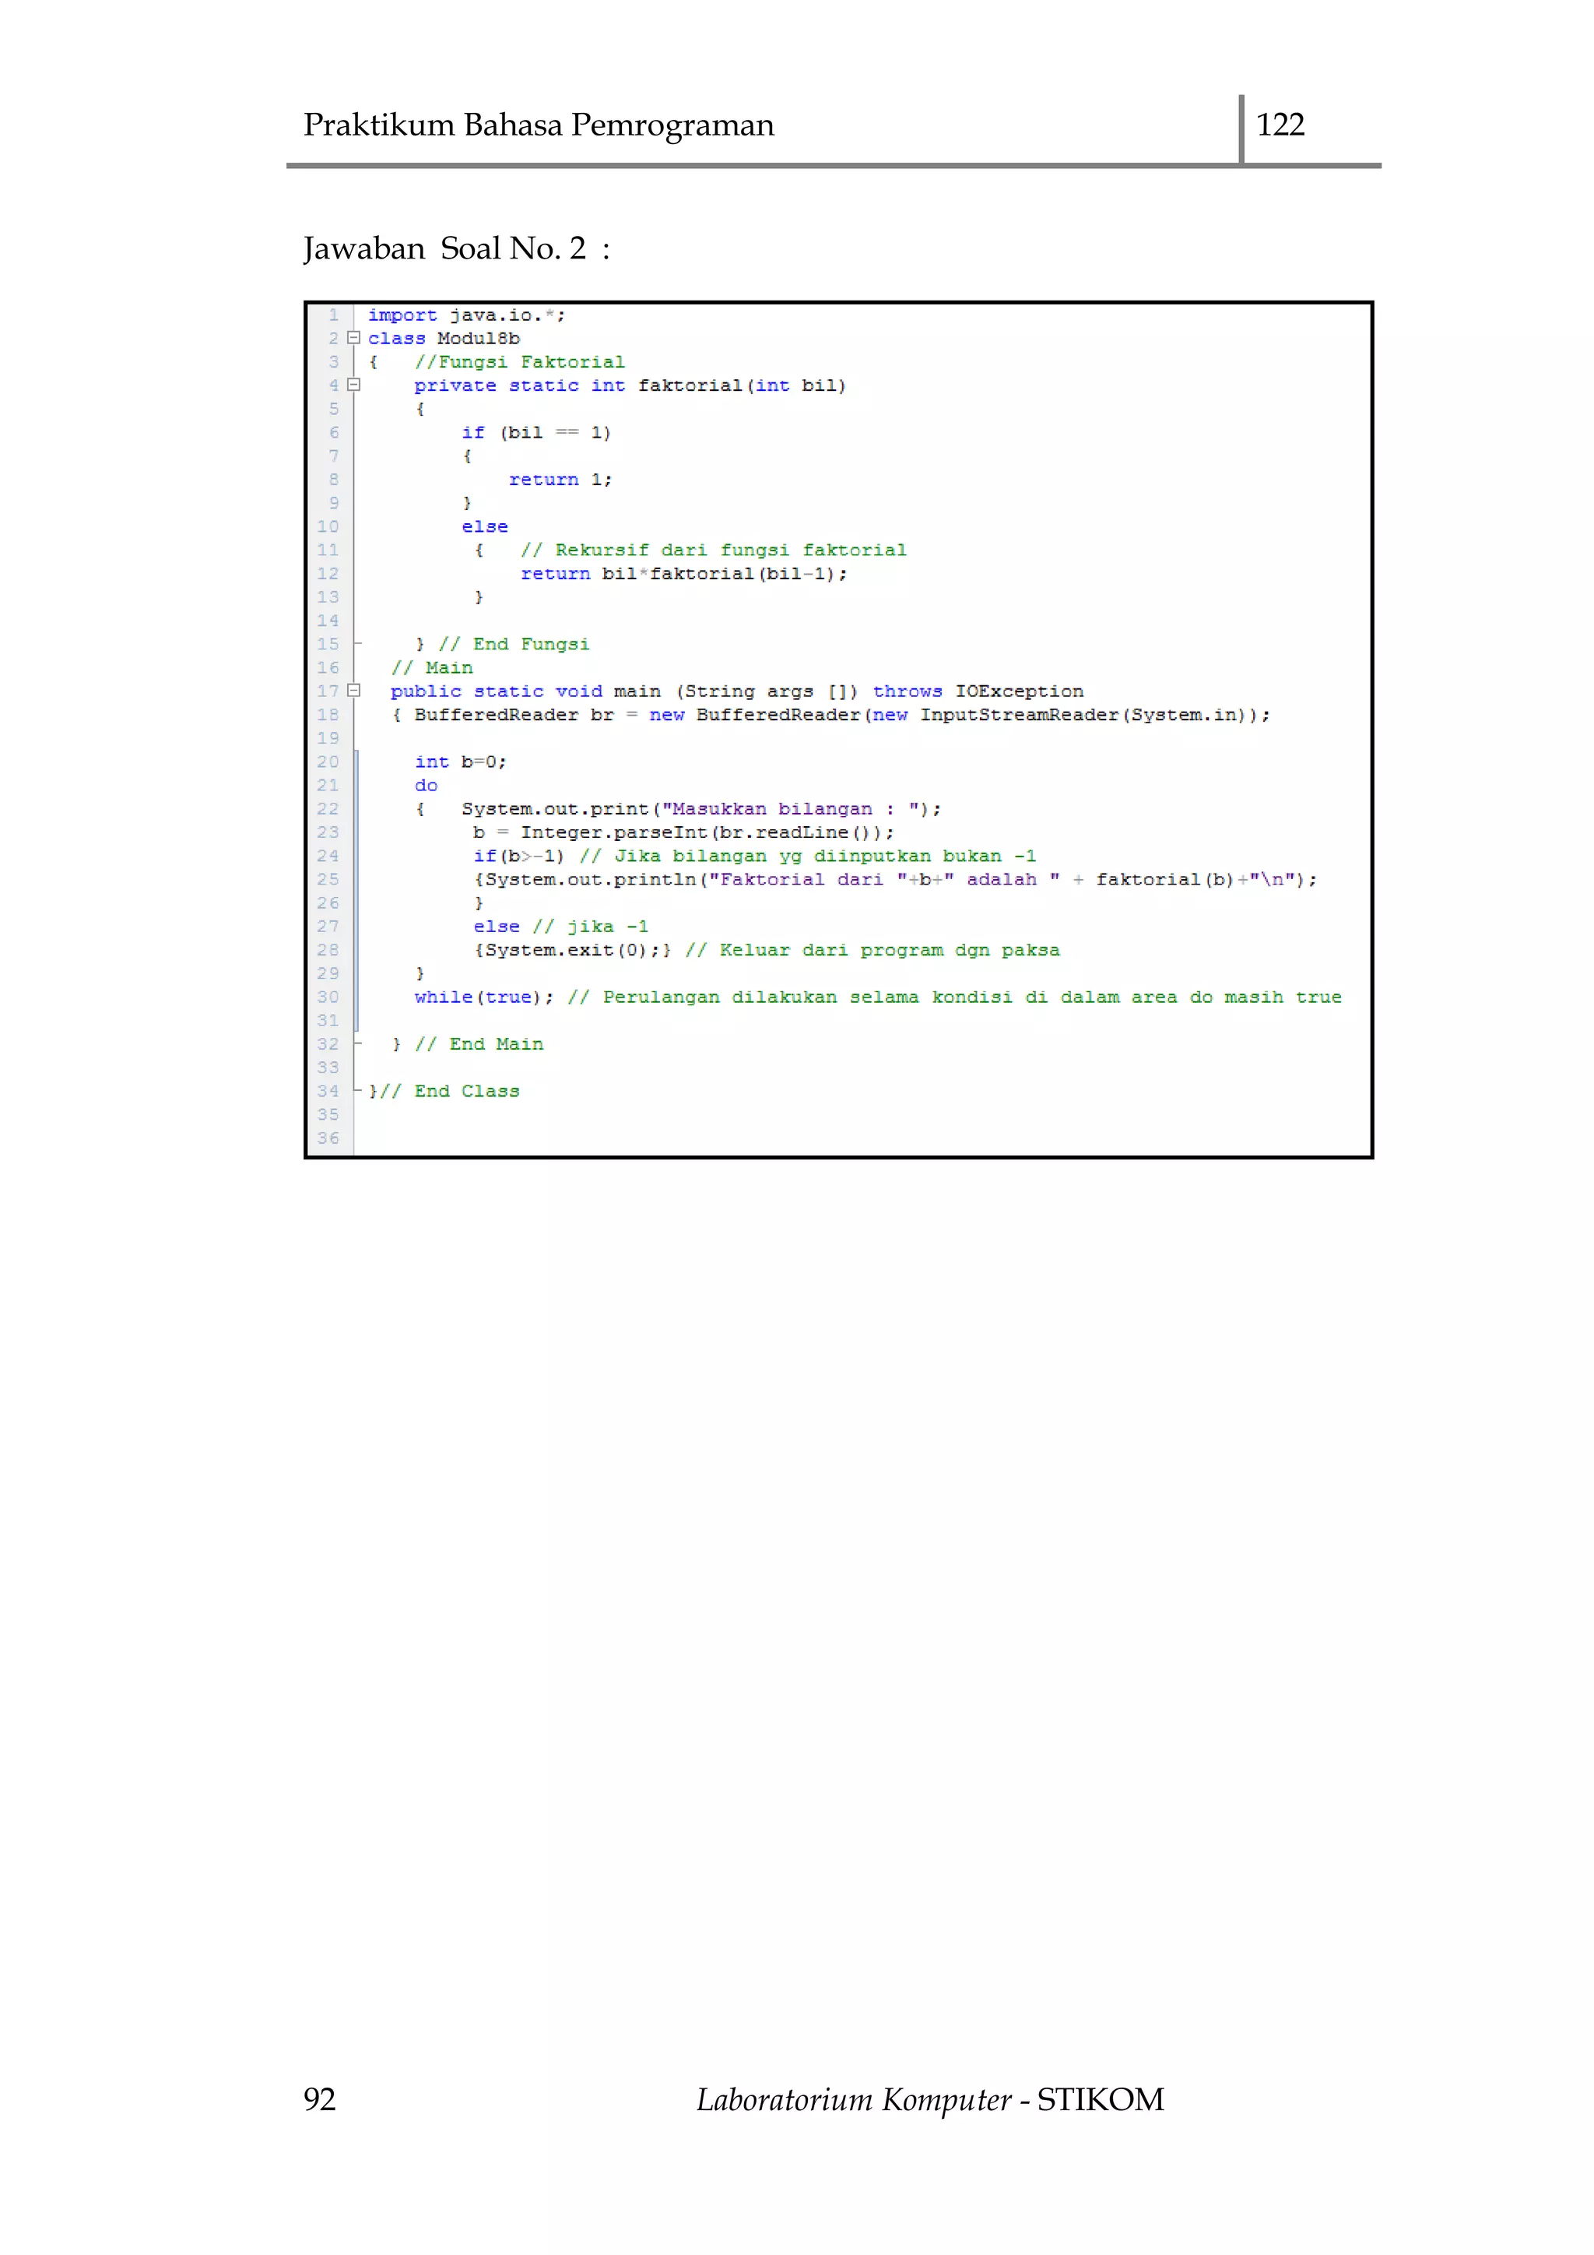Click the 'Praktikum Bahasa Pemrograman' header title
Screen dimensions: 1594x2255
coord(538,125)
